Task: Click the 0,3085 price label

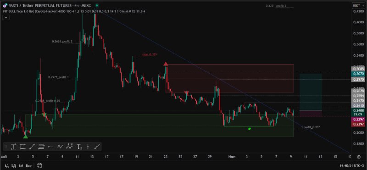Action: 358,69
